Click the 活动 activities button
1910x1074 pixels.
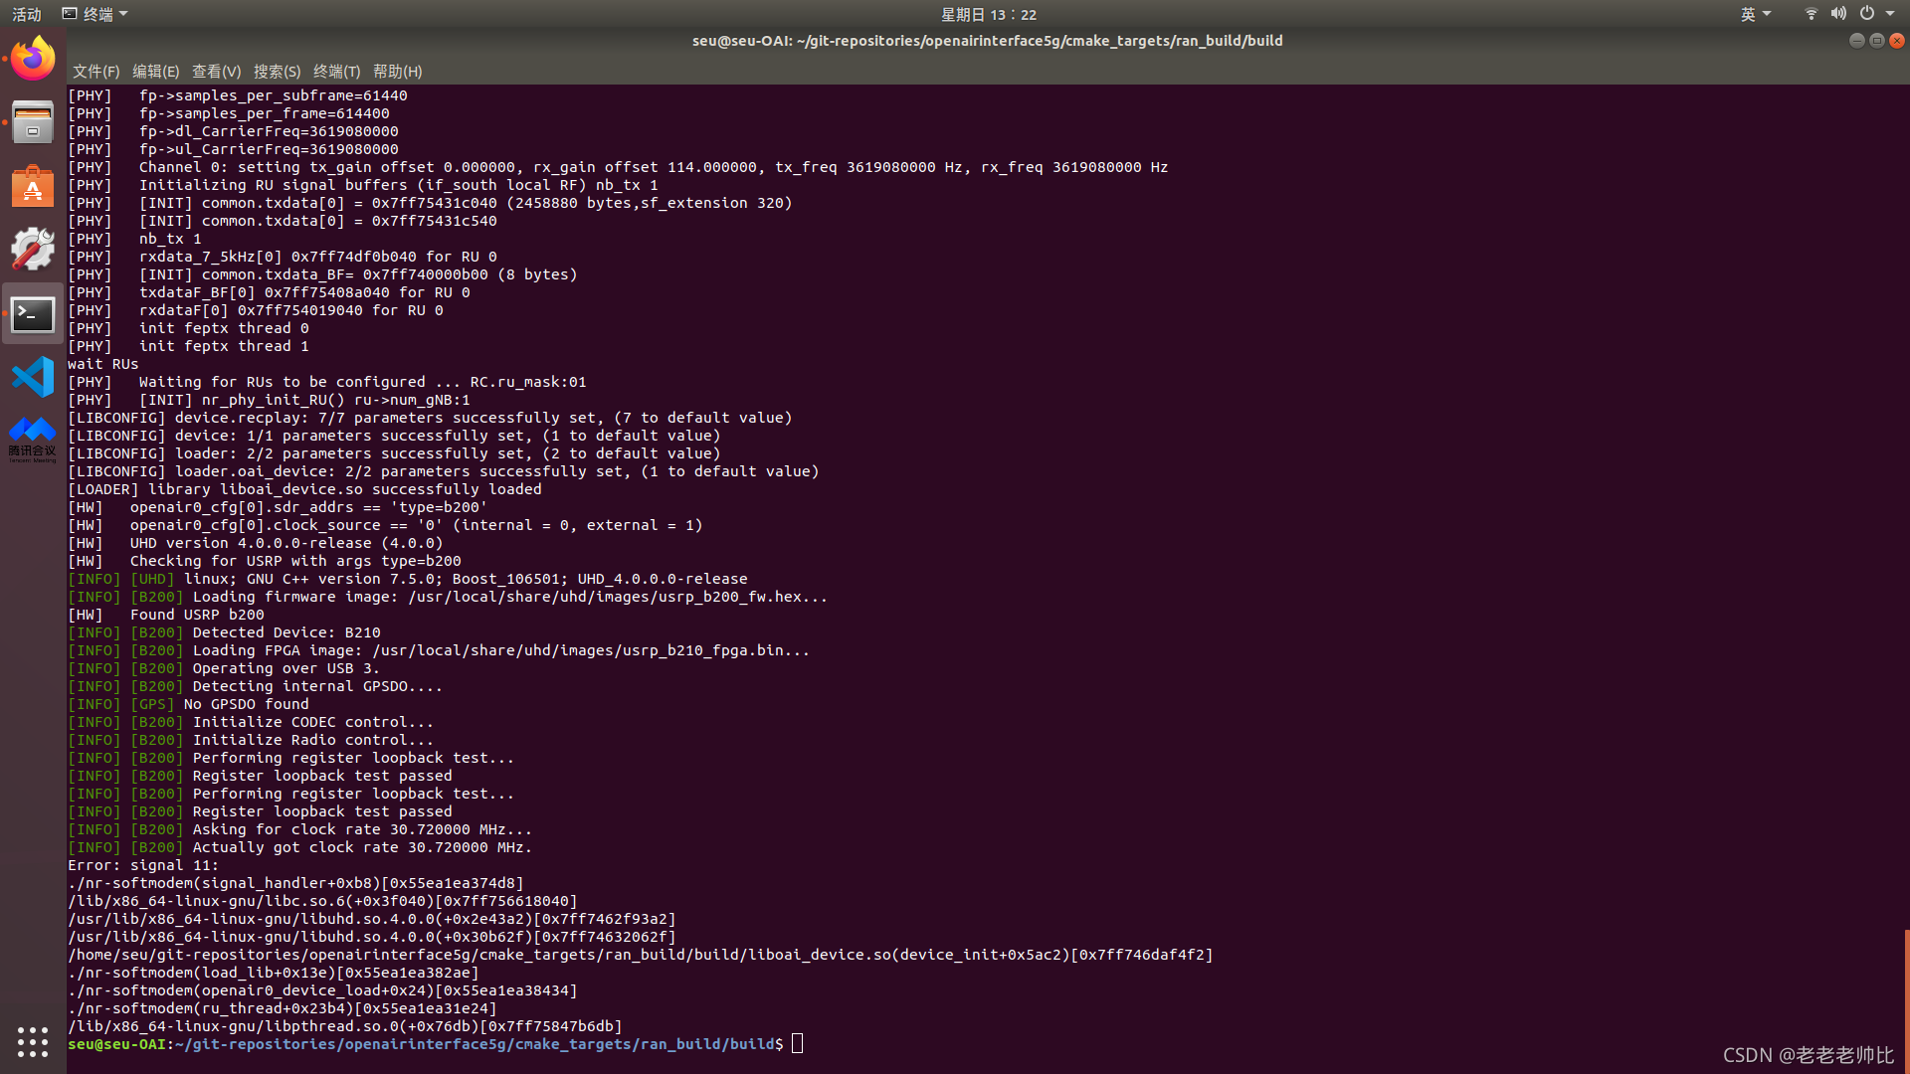click(27, 14)
